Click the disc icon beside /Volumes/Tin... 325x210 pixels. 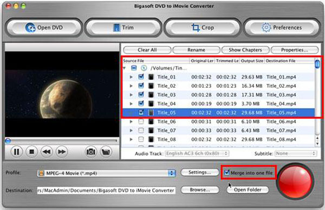144,68
